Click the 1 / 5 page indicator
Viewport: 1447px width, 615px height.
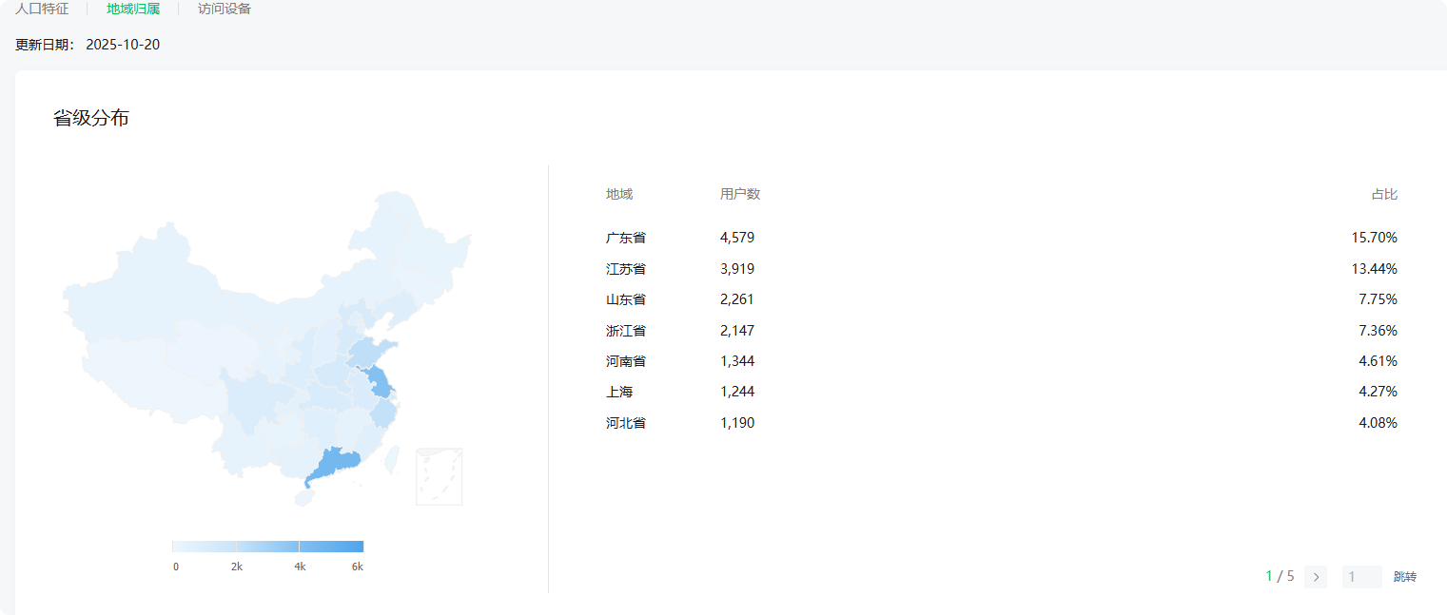click(1280, 576)
